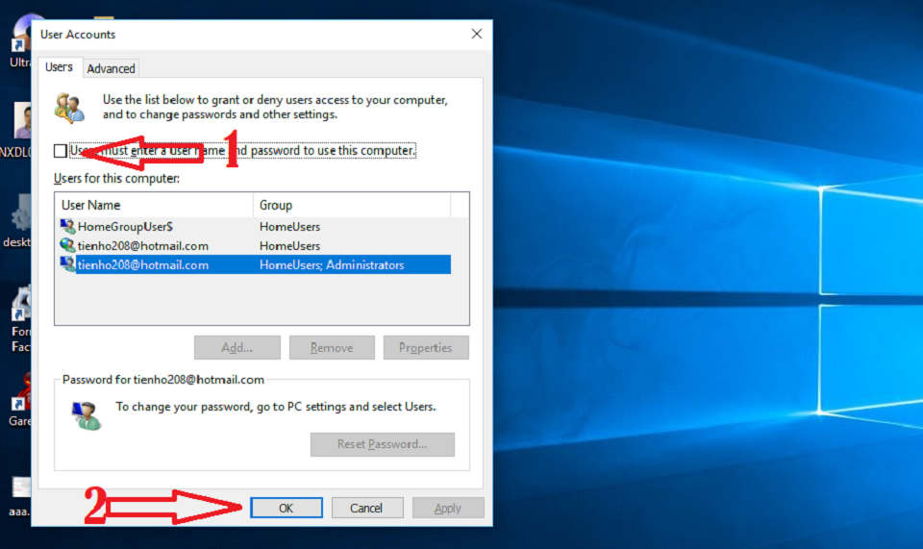Click the disabled Add... button
The width and height of the screenshot is (923, 549).
(237, 348)
